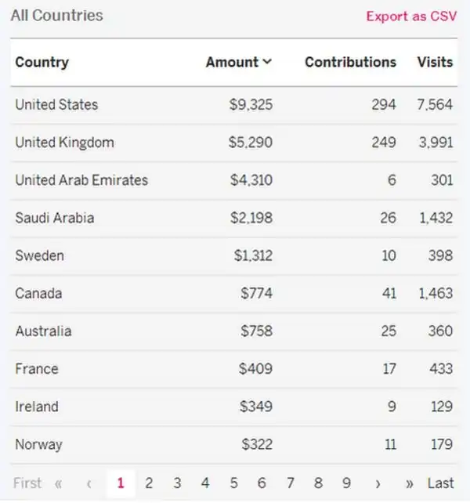
Task: Go to the Last page
Action: [440, 483]
